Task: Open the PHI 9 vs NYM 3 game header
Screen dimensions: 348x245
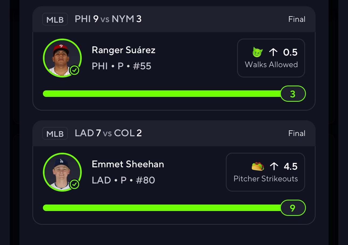Action: click(x=108, y=19)
